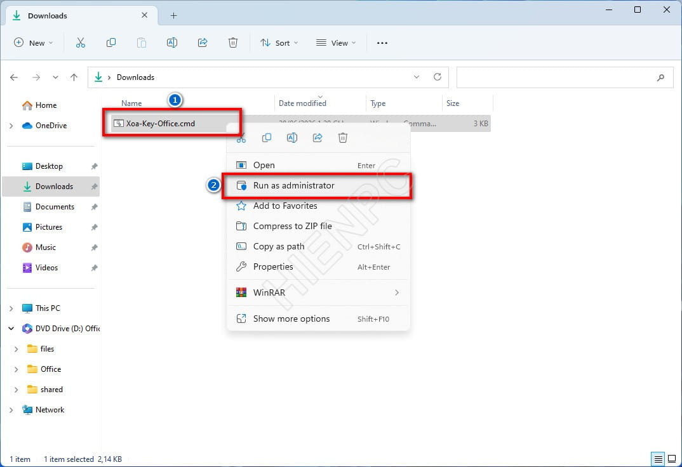Select the Xoa-Key-Office.cmd file
682x467 pixels.
point(161,123)
